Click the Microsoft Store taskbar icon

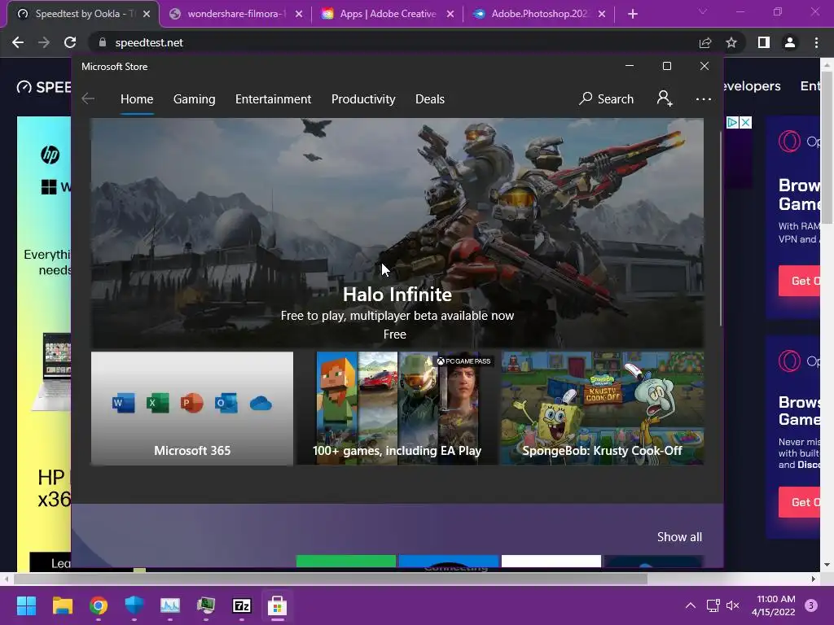point(277,605)
